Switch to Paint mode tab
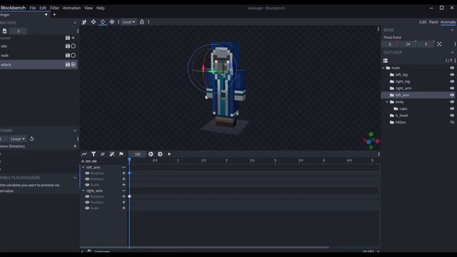Screen dimensions: 457x257 click(433, 22)
